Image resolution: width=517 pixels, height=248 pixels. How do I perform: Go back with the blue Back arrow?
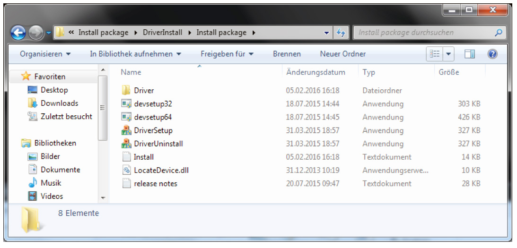(18, 33)
